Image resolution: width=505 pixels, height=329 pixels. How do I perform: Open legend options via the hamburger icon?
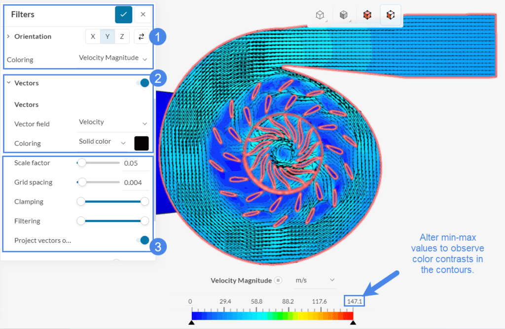(x=278, y=280)
